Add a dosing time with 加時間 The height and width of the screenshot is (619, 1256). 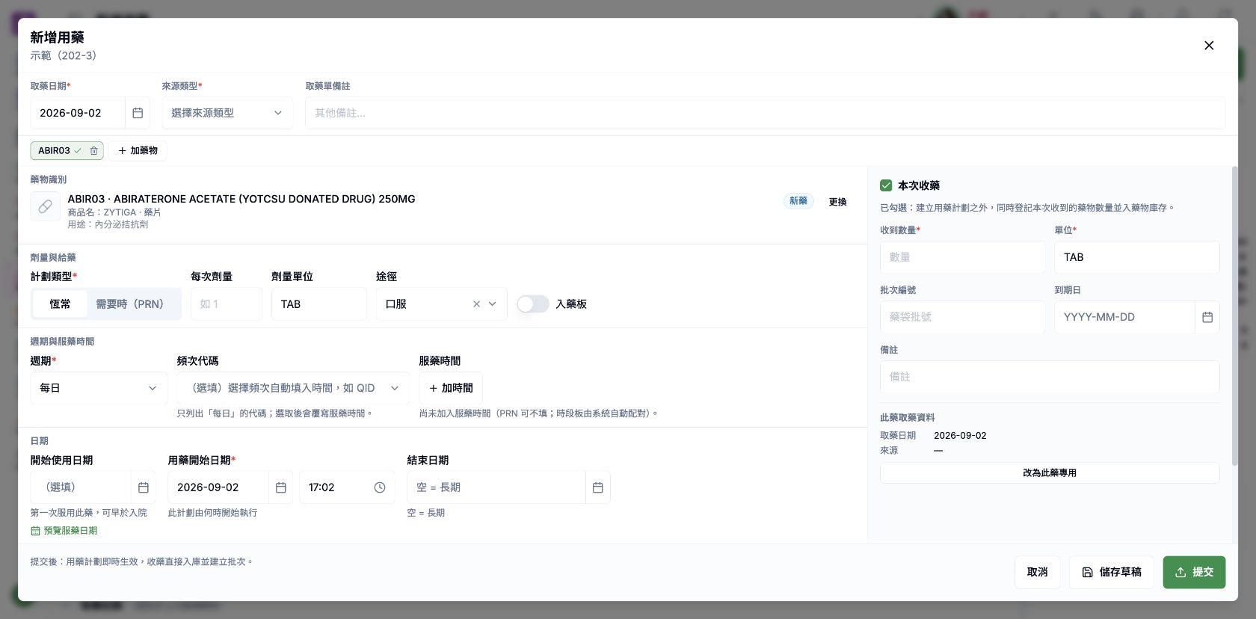coord(451,388)
